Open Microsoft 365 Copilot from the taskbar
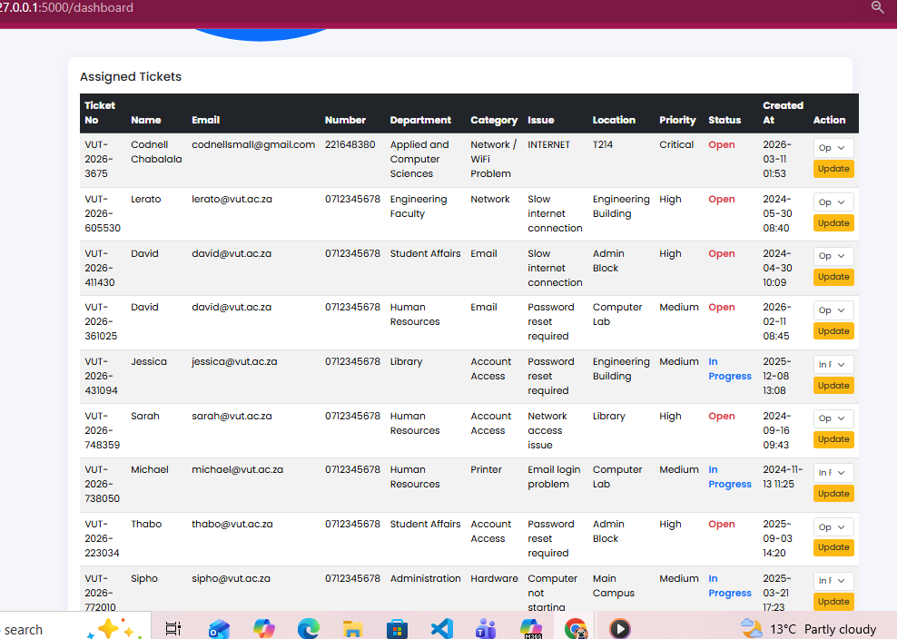Viewport: 897px width, 639px height. (x=531, y=629)
